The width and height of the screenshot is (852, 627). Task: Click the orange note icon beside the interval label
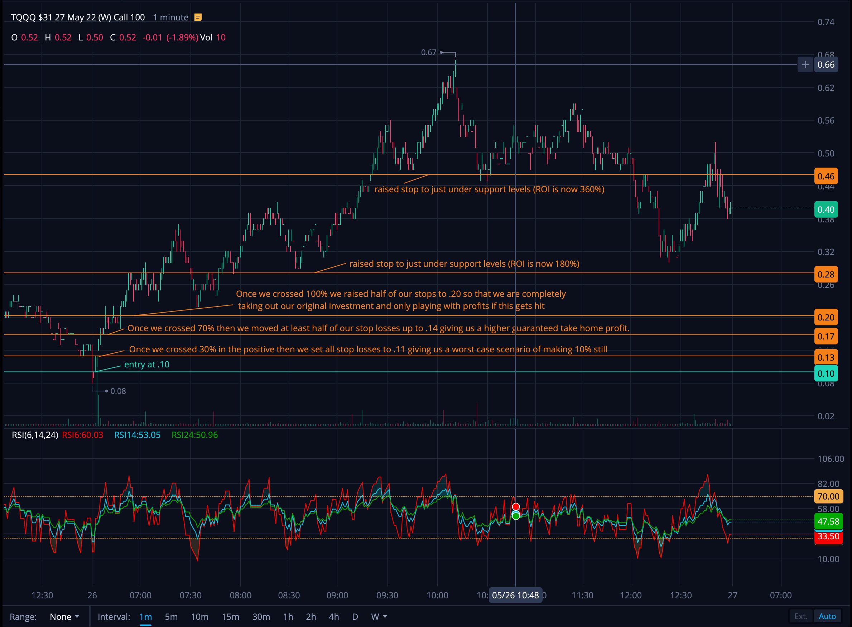click(x=197, y=17)
